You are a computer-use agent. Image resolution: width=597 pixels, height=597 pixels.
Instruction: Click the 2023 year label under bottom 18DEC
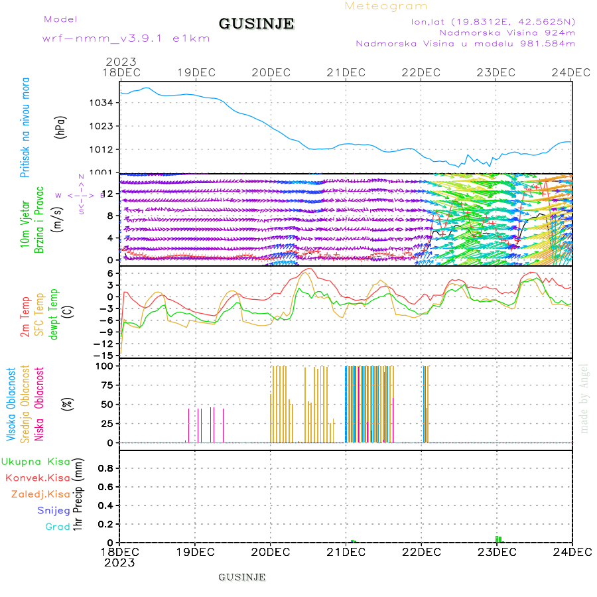coord(119,563)
